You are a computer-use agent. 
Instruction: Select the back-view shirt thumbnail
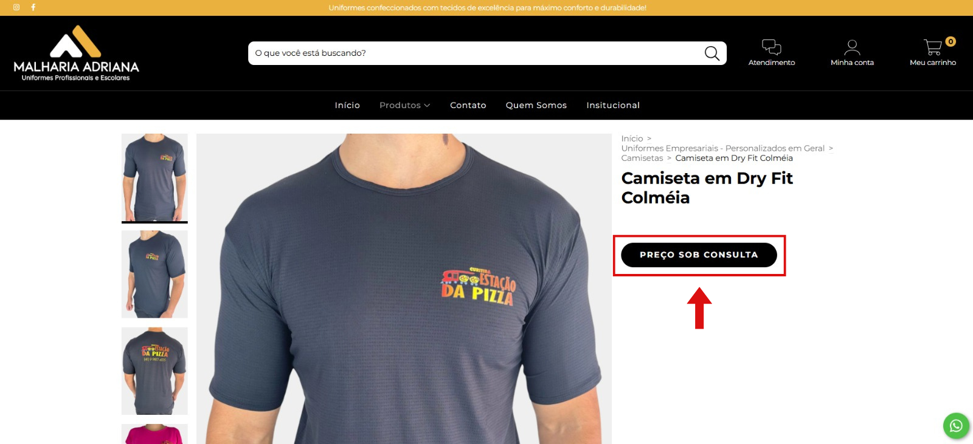pos(154,371)
